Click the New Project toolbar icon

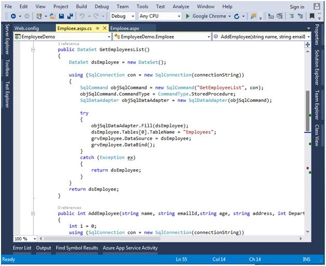[x=39, y=16]
